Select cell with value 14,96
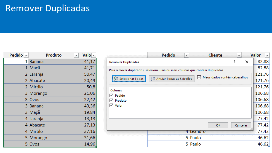272x153 pixels. click(87, 144)
